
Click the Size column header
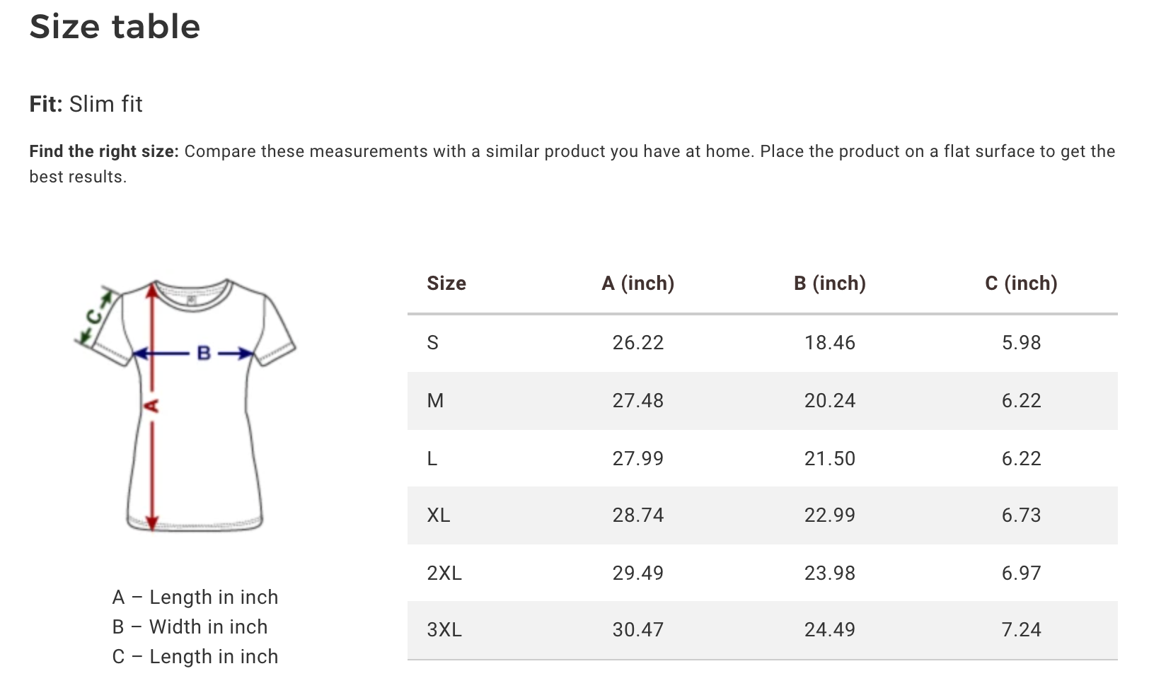(x=446, y=284)
